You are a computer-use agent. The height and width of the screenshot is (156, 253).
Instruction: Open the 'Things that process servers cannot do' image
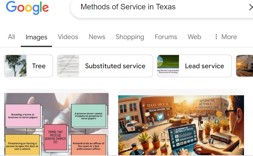click(56, 124)
